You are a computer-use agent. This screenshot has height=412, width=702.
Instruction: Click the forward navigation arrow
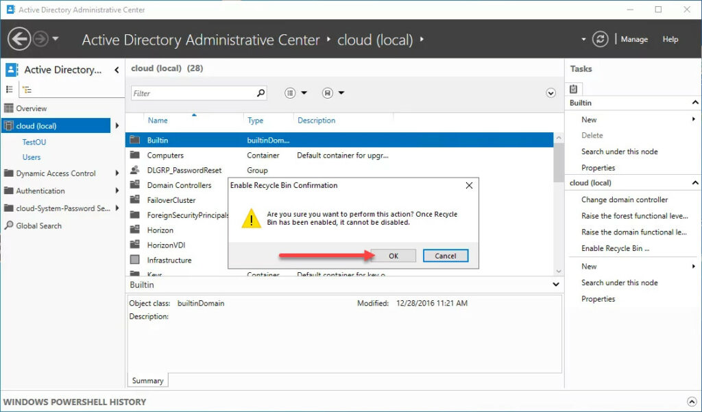pyautogui.click(x=40, y=39)
